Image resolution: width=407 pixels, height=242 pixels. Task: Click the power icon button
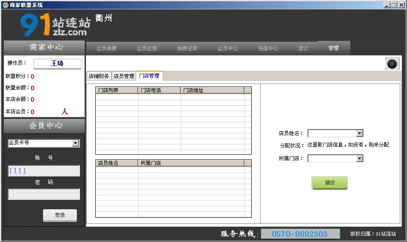pos(392,64)
